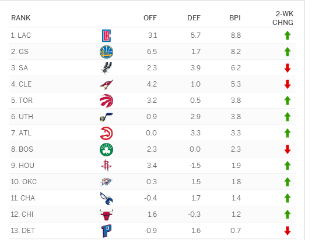Click the 2-WK CHNG column header
The height and width of the screenshot is (240, 326).
pyautogui.click(x=283, y=18)
